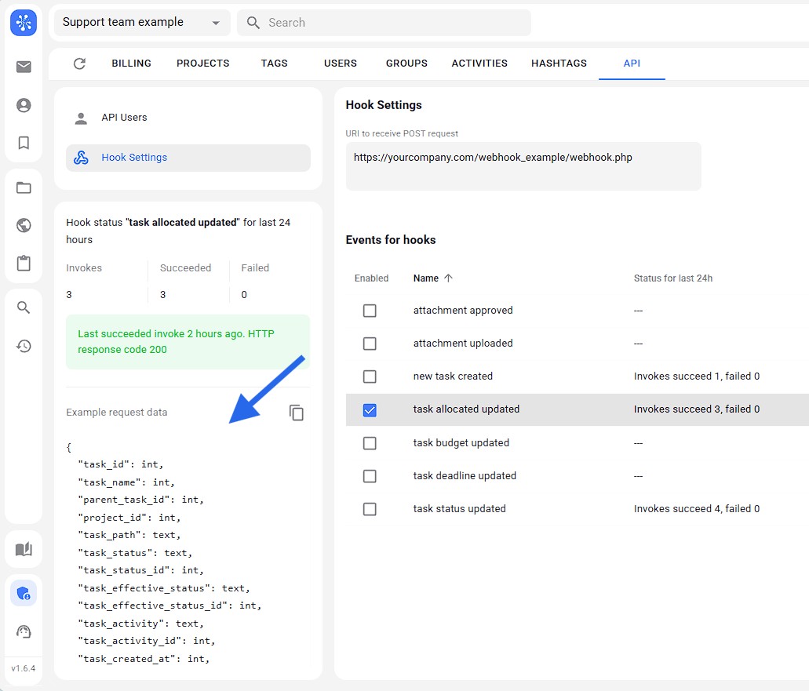Screen dimensions: 809x691
Task: Open the folder icon in sidebar
Action: [x=24, y=187]
